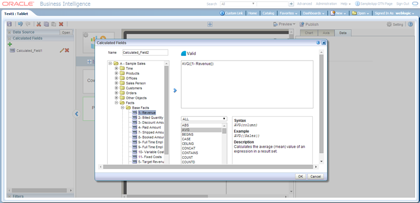Image resolution: width=420 pixels, height=203 pixels.
Task: Click the Cut scissors icon
Action: pos(39,24)
